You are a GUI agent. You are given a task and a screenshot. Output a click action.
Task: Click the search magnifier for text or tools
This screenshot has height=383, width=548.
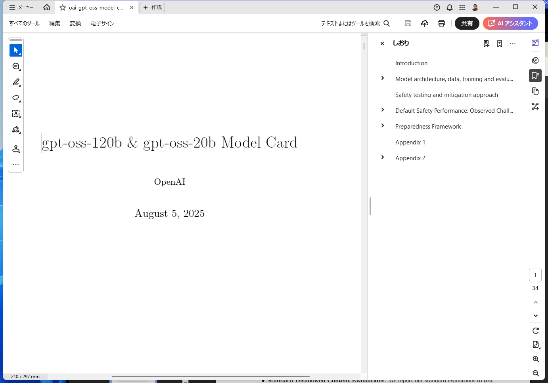[387, 23]
